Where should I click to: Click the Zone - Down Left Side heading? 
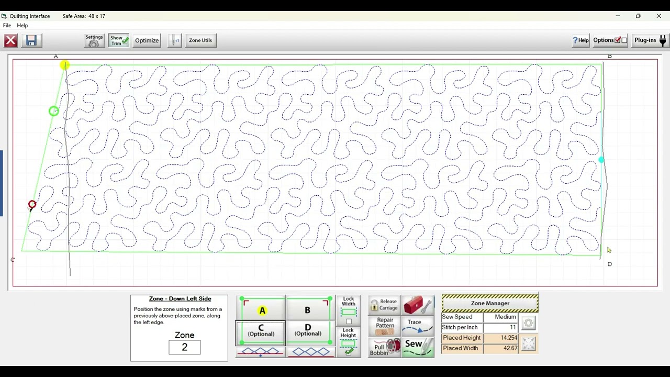tap(180, 298)
